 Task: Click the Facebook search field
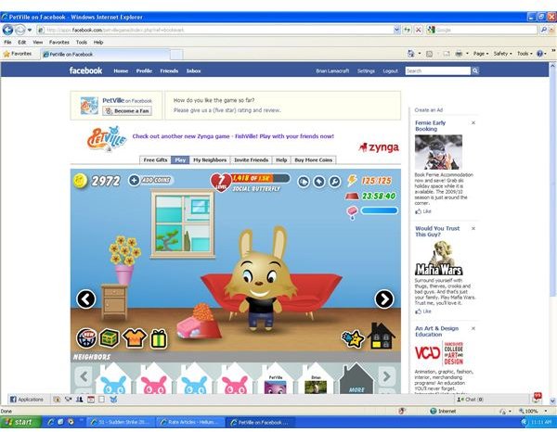(437, 71)
